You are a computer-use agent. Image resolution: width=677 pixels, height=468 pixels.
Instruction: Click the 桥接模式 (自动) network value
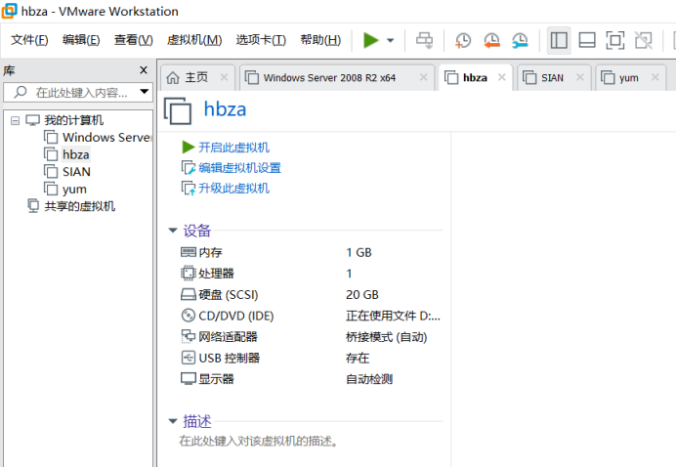tap(387, 337)
